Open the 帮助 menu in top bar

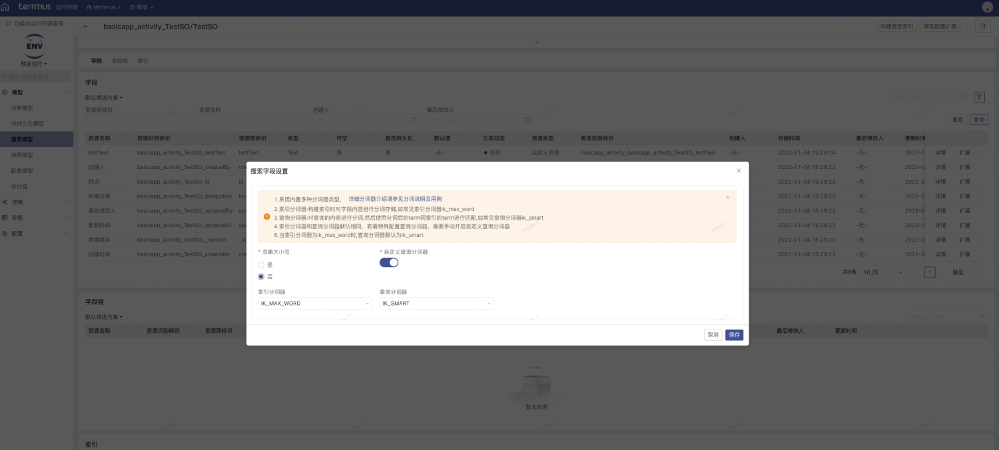pyautogui.click(x=142, y=7)
